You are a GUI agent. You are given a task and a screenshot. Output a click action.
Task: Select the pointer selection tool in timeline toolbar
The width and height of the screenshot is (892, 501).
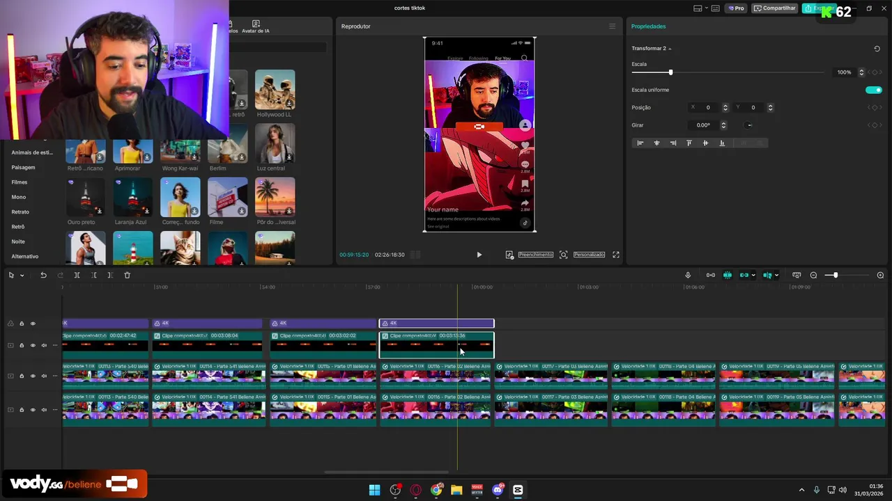pyautogui.click(x=11, y=276)
